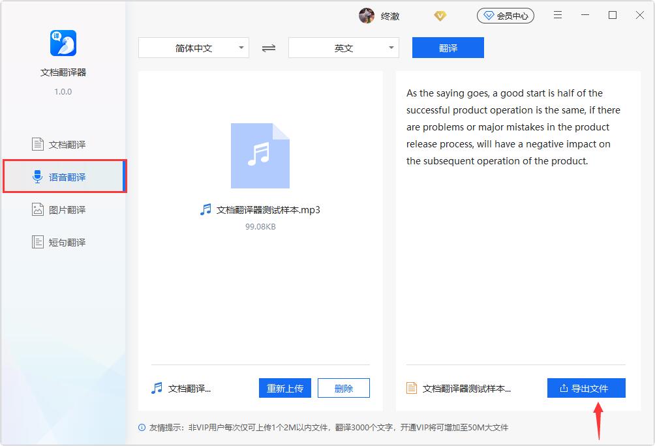This screenshot has height=446, width=655.
Task: Click the info icon beside the tip text
Action: (142, 428)
